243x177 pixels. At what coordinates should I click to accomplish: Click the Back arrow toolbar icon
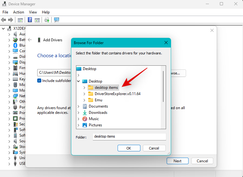tap(3, 20)
